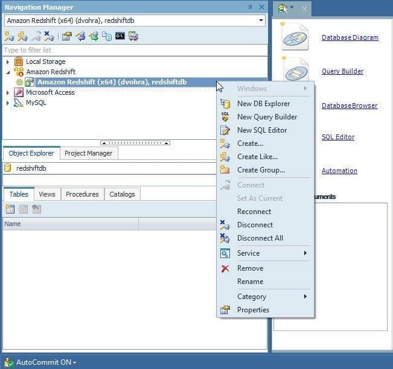Image resolution: width=393 pixels, height=369 pixels.
Task: Open Properties from the context menu
Action: 265,310
